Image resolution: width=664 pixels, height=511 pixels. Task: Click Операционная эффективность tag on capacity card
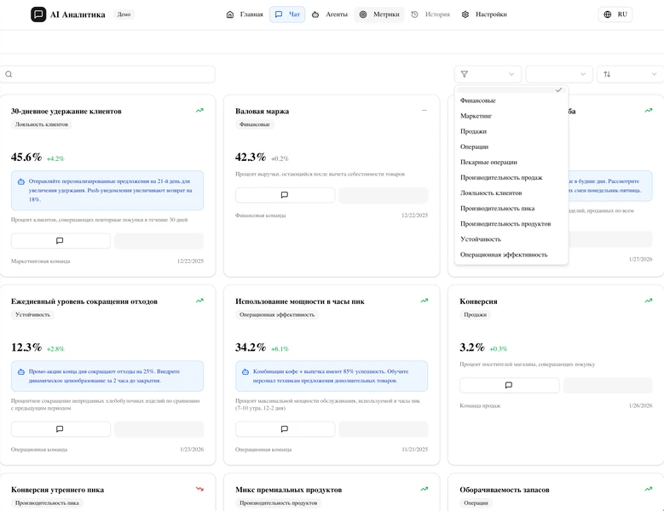coord(277,315)
